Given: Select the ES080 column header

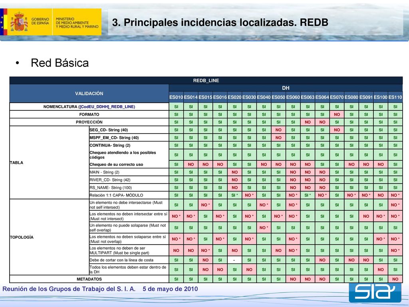Looking at the screenshot, I should click(x=351, y=97).
